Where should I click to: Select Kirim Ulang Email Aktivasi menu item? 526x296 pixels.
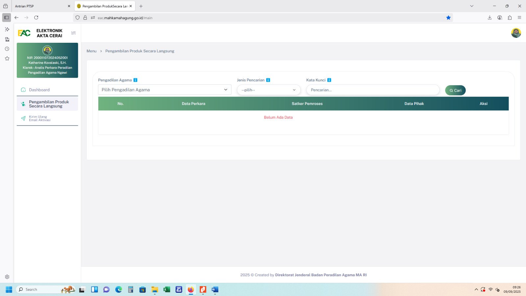coord(39,118)
